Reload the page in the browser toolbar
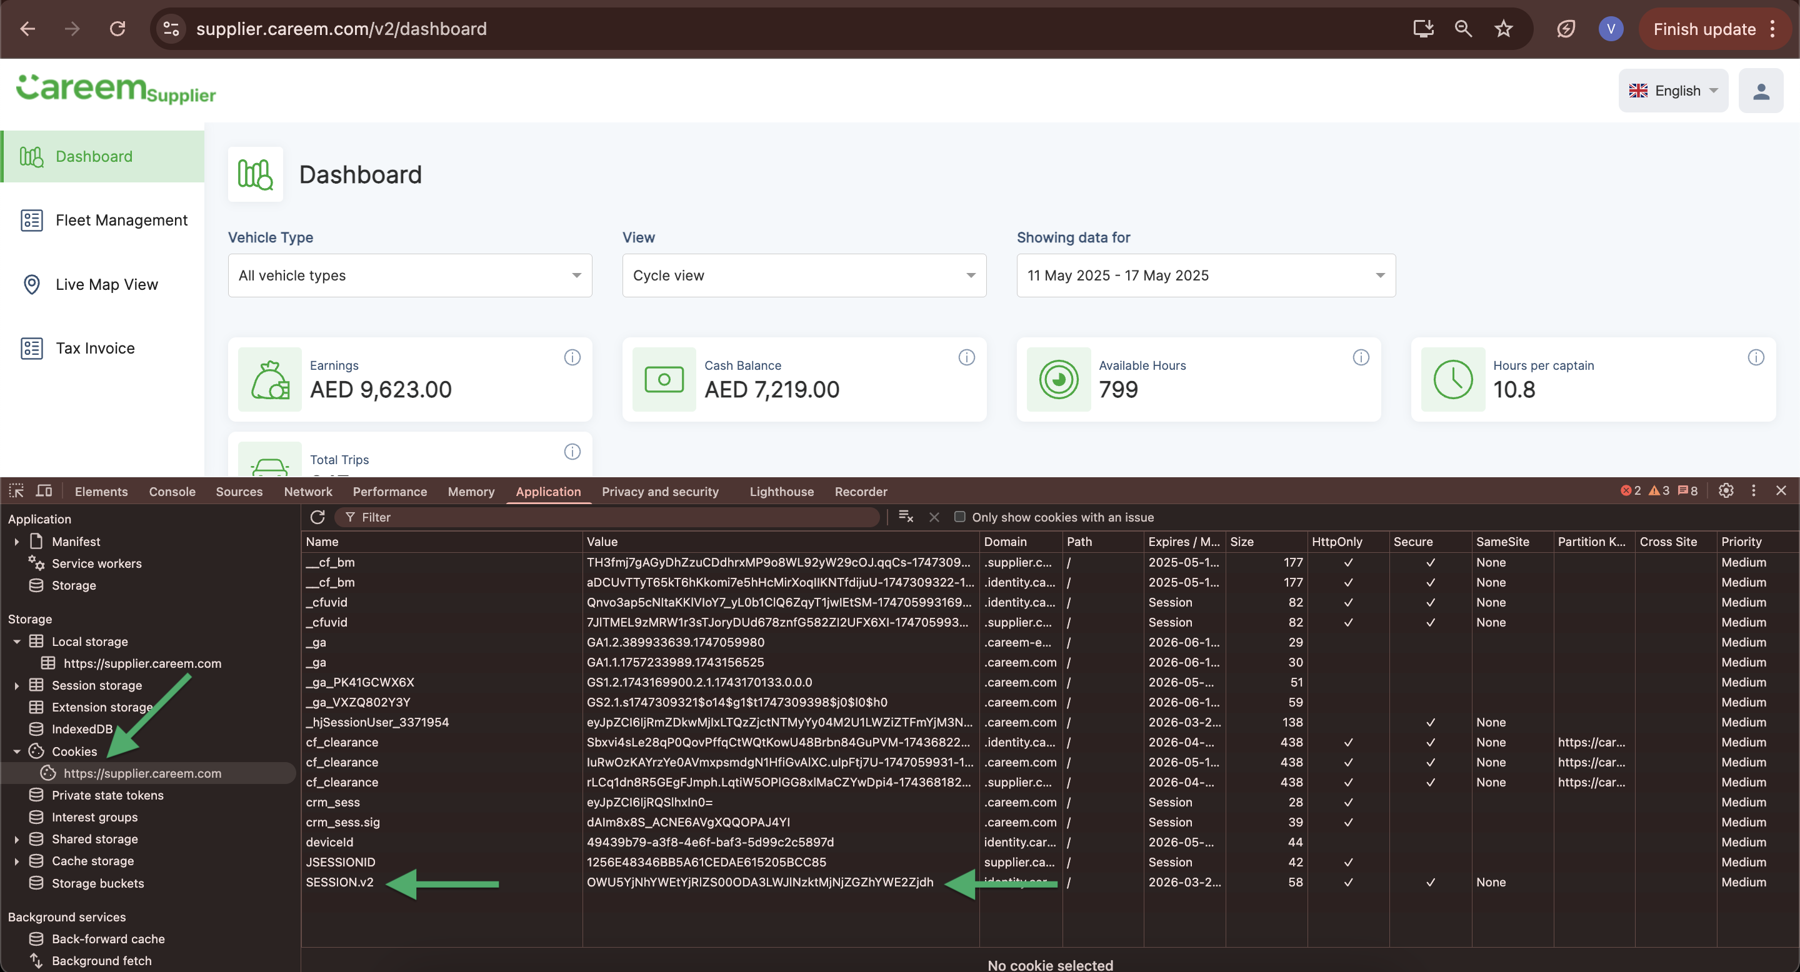This screenshot has height=972, width=1800. click(117, 29)
